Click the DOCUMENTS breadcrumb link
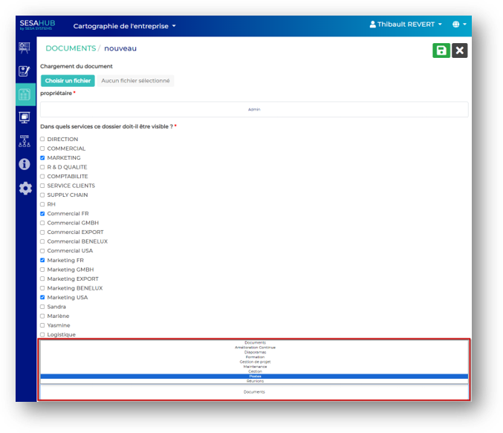 click(x=71, y=48)
